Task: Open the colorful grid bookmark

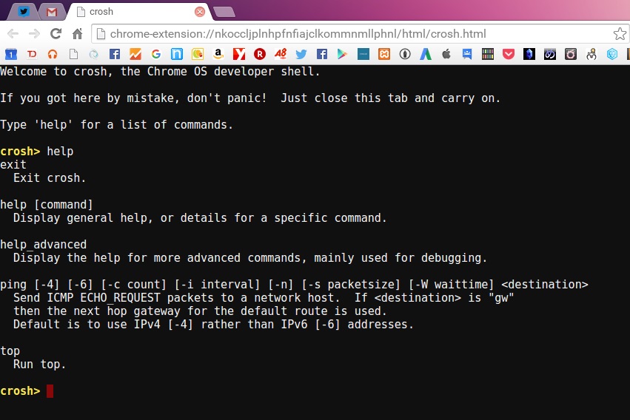Action: click(x=488, y=54)
